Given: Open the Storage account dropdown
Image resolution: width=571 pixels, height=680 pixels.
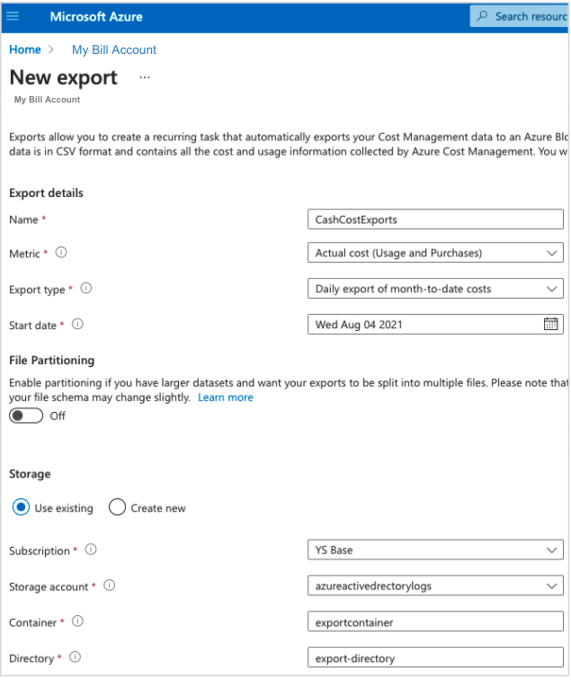Looking at the screenshot, I should pyautogui.click(x=435, y=586).
